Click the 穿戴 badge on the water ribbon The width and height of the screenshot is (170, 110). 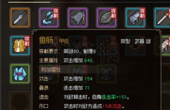(56, 13)
